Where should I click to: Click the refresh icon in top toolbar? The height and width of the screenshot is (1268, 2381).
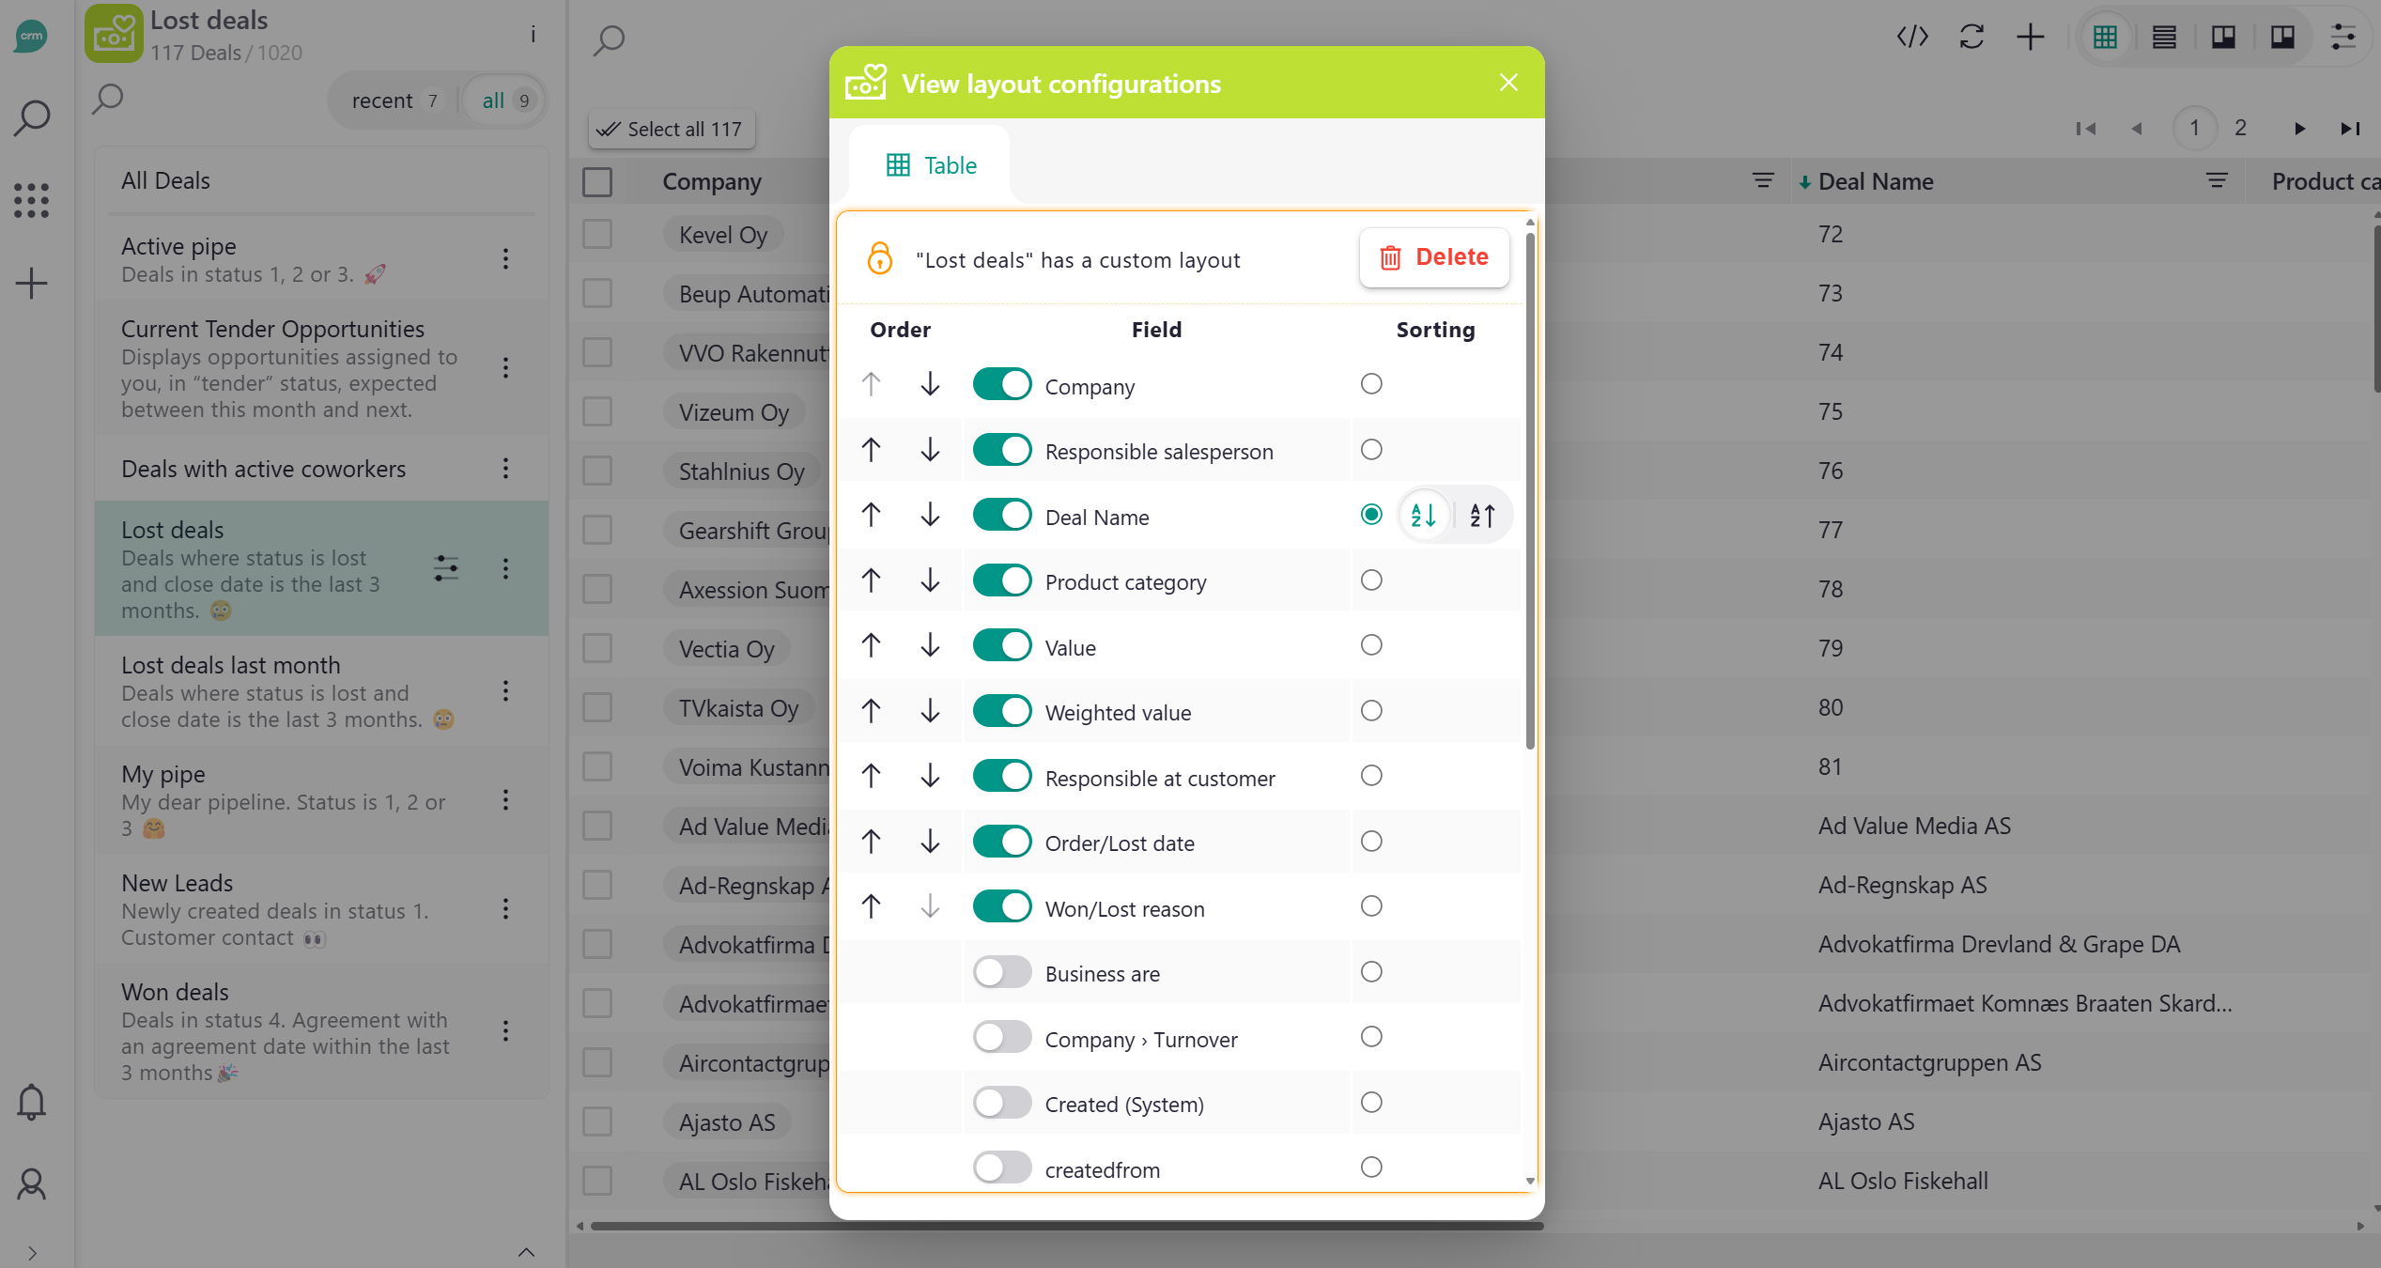[1971, 37]
